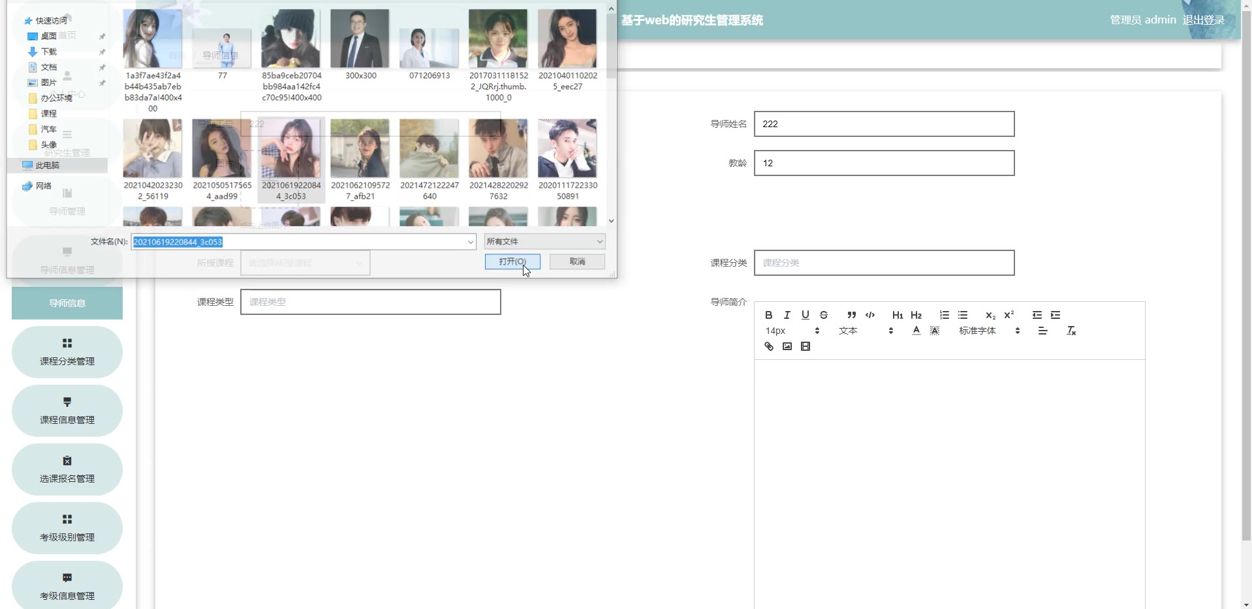This screenshot has height=609, width=1252.
Task: Toggle bold formatting in editor
Action: (768, 315)
